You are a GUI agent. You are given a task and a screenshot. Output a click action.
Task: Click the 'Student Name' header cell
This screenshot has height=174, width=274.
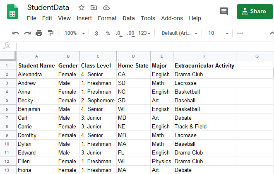36,65
